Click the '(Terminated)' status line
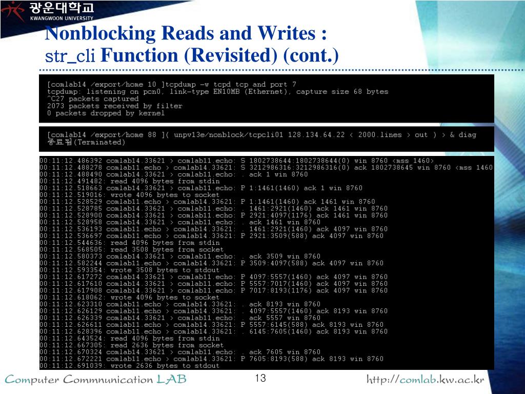The height and width of the screenshot is (394, 525). point(86,142)
